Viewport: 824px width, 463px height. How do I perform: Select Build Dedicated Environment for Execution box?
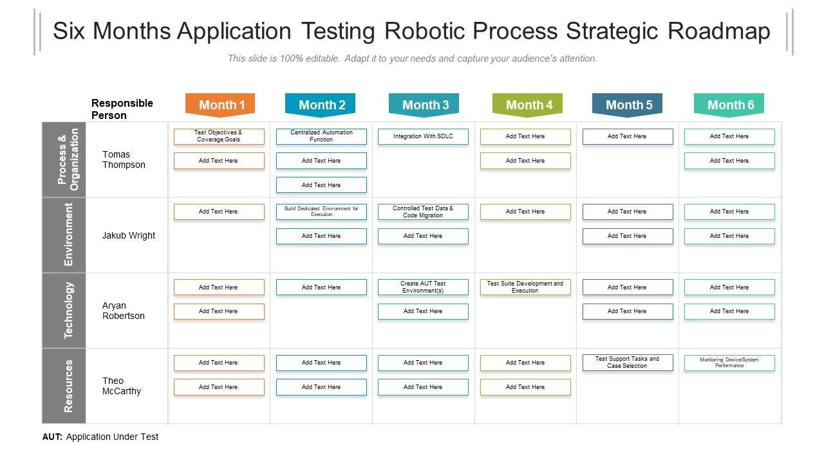[321, 212]
